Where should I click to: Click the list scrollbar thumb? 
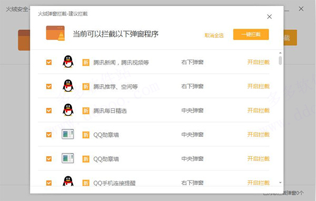coord(280,61)
